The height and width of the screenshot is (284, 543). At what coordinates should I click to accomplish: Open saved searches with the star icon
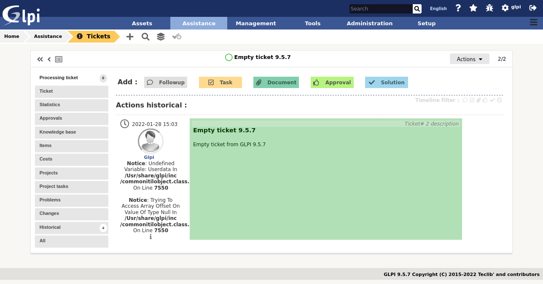[x=473, y=8]
